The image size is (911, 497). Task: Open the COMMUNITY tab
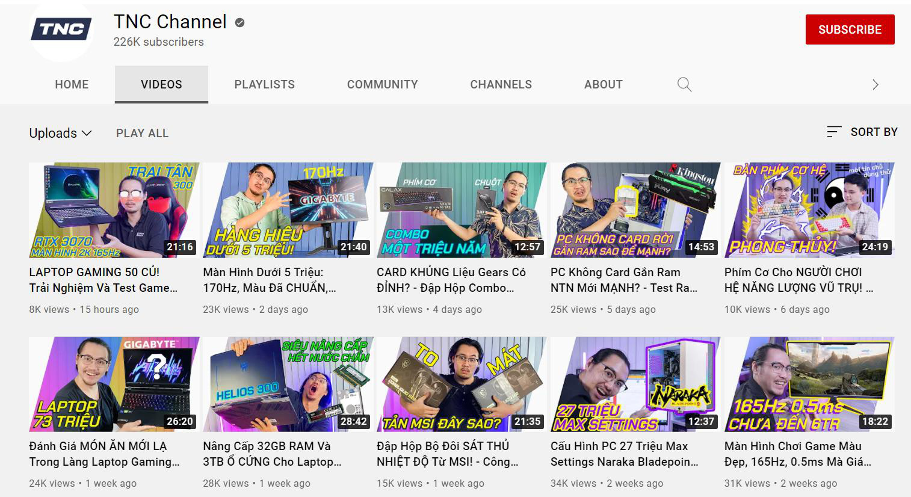382,84
